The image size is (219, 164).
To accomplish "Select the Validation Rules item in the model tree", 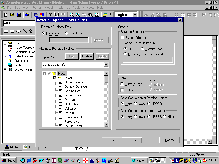I will [x=25, y=52].
